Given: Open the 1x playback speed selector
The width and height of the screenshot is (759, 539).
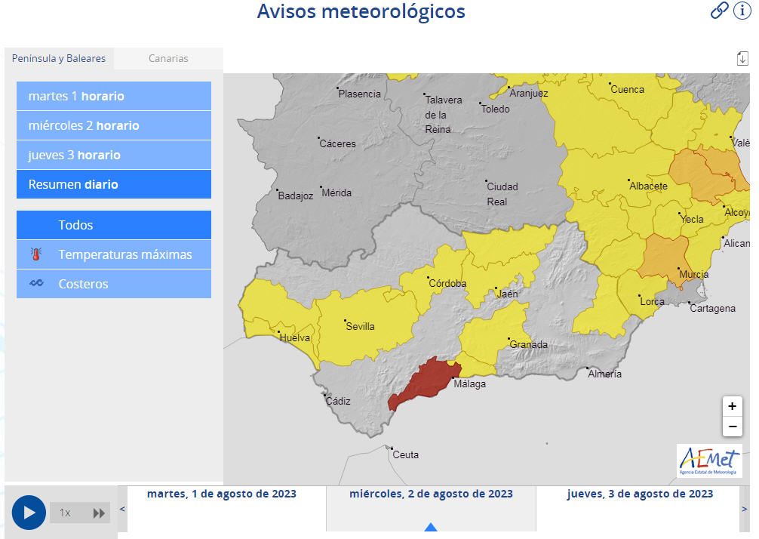Looking at the screenshot, I should 66,513.
